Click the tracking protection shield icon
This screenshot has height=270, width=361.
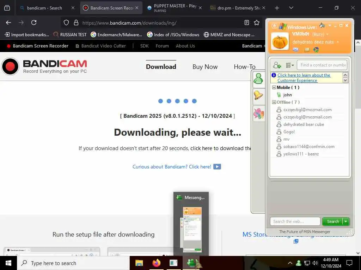[66, 22]
